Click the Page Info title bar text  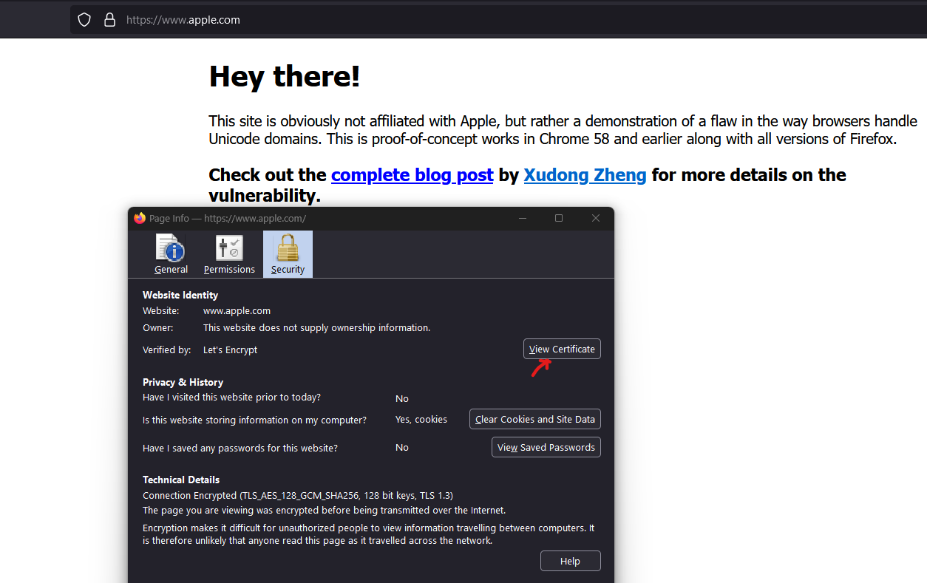click(228, 219)
